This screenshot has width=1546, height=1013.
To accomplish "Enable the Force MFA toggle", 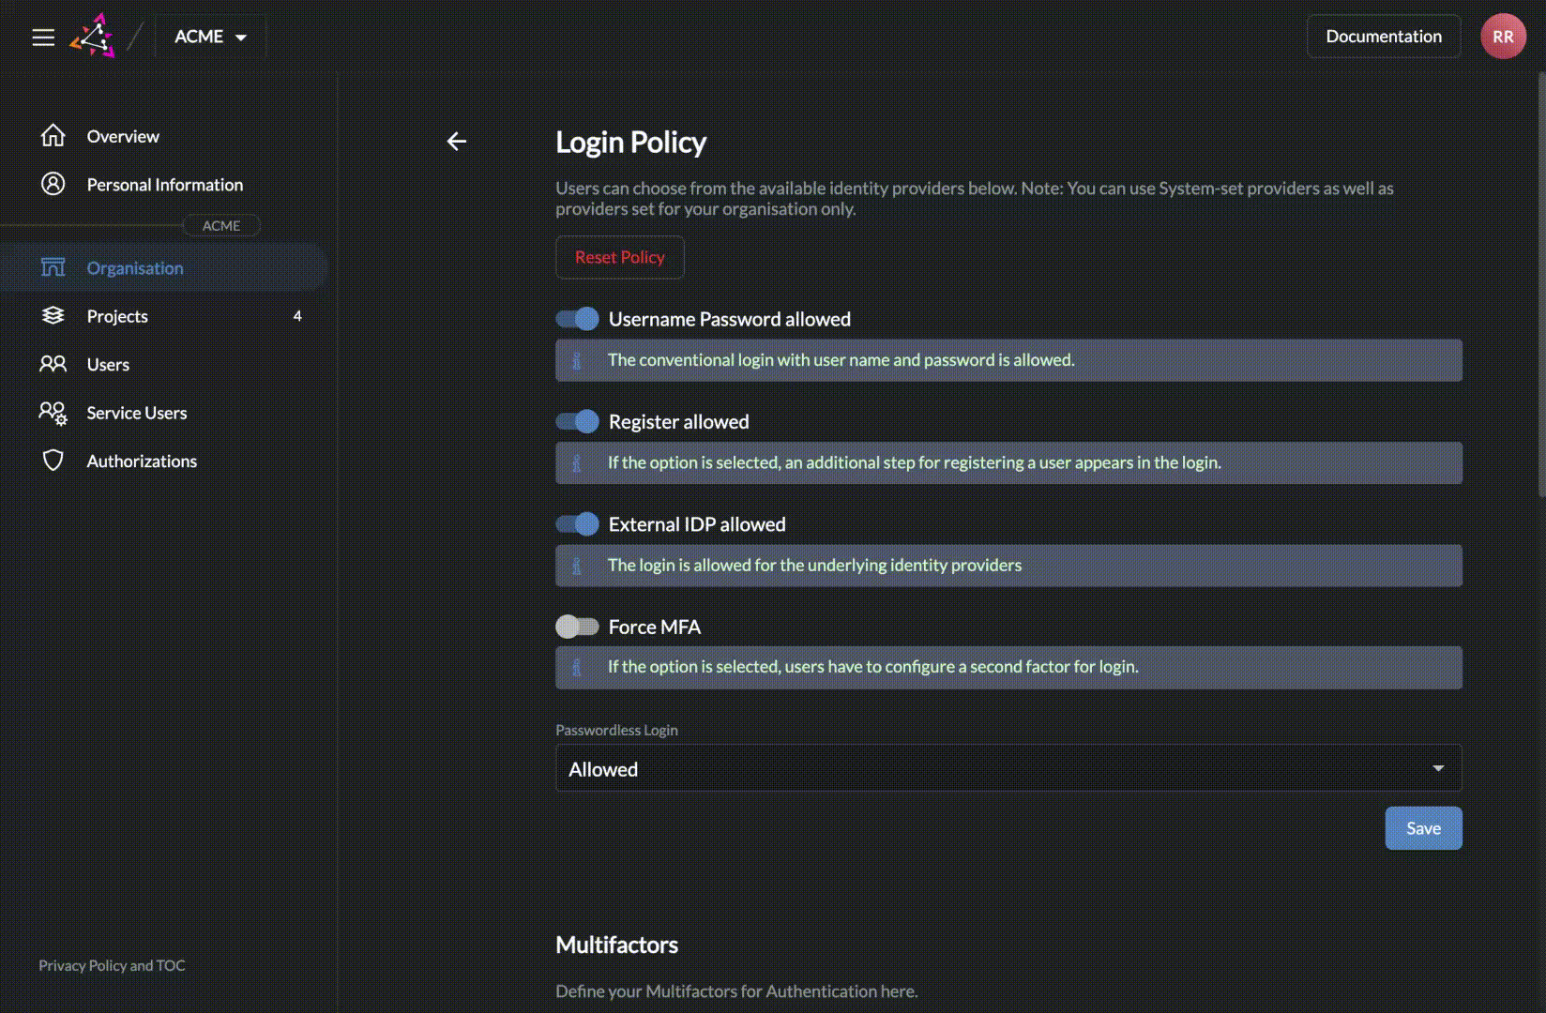I will tap(577, 627).
